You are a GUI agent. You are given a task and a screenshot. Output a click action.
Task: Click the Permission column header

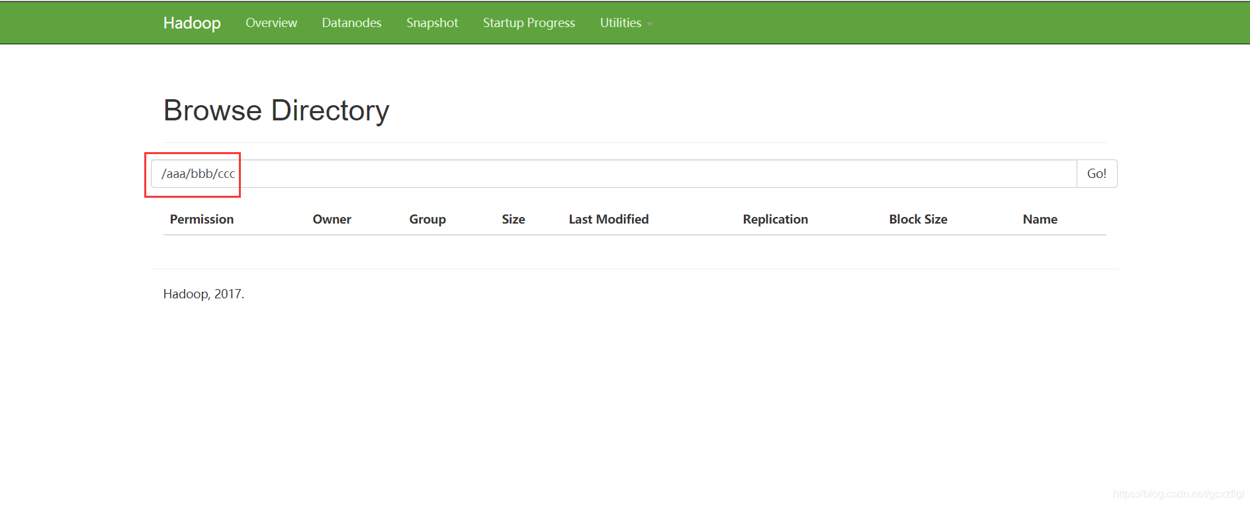pos(202,219)
